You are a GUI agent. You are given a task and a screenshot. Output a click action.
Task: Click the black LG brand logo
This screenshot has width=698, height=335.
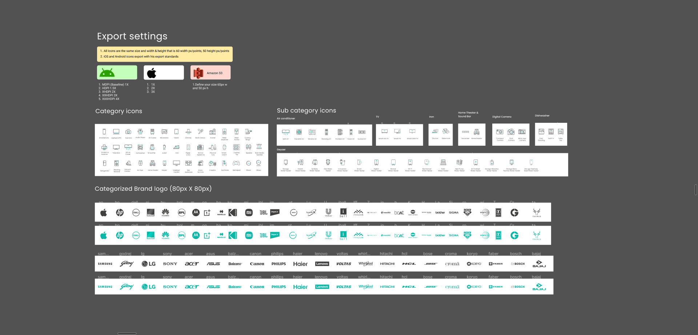(149, 264)
